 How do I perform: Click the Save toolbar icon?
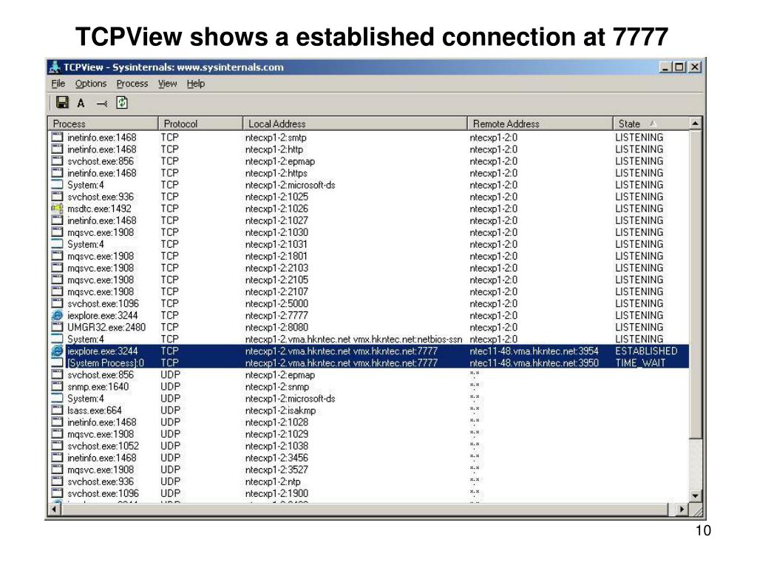pyautogui.click(x=62, y=102)
